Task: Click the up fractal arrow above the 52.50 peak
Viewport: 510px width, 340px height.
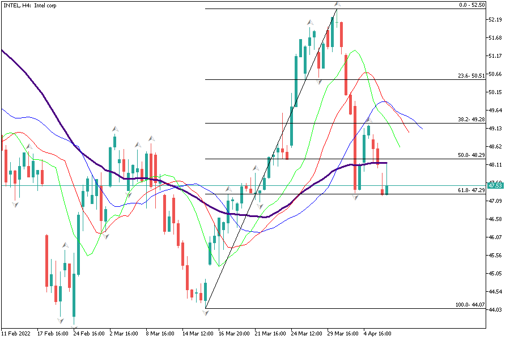Action: tap(337, 4)
